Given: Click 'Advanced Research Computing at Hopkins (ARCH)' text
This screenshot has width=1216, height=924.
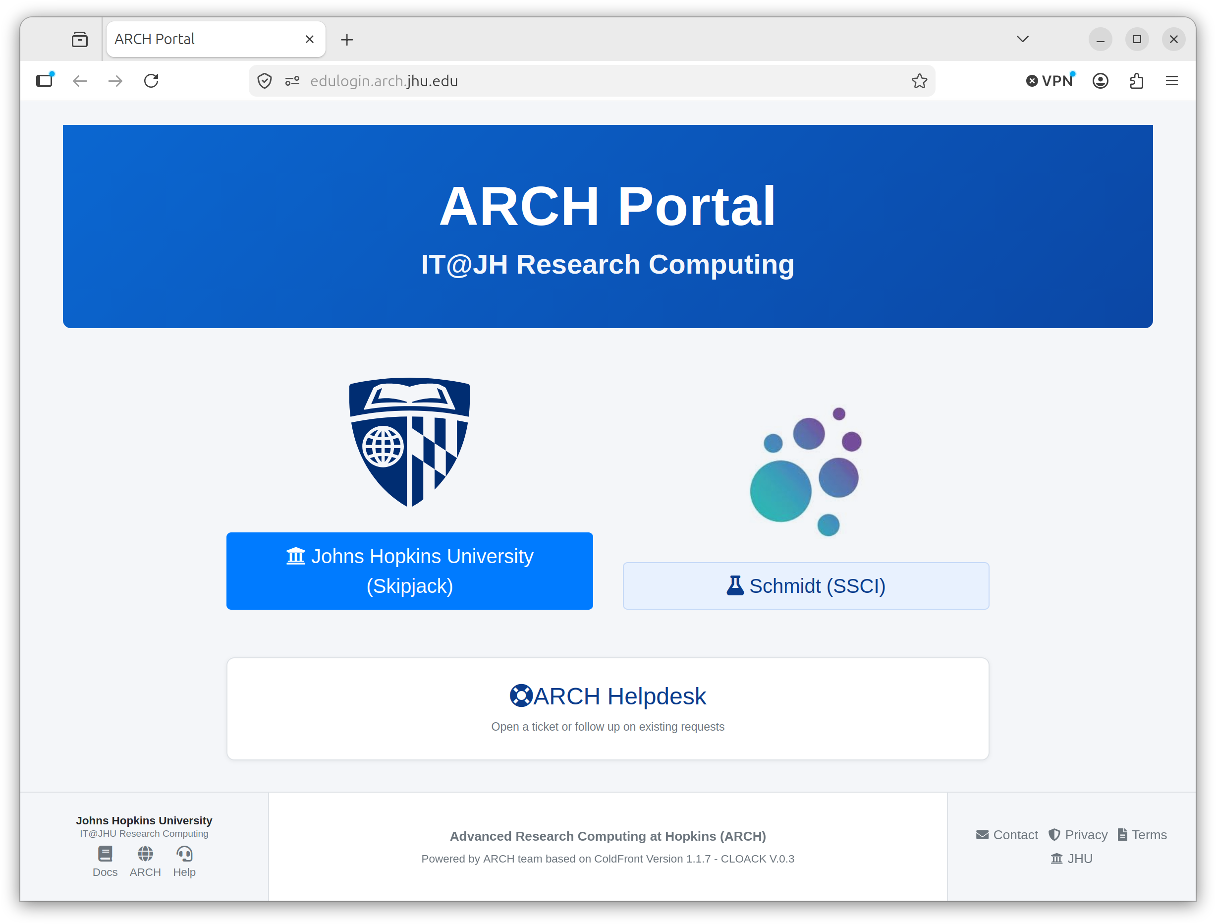Looking at the screenshot, I should 608,836.
